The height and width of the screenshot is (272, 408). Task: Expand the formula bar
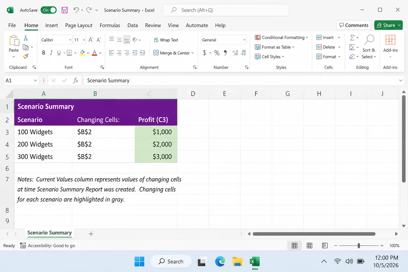[401, 80]
